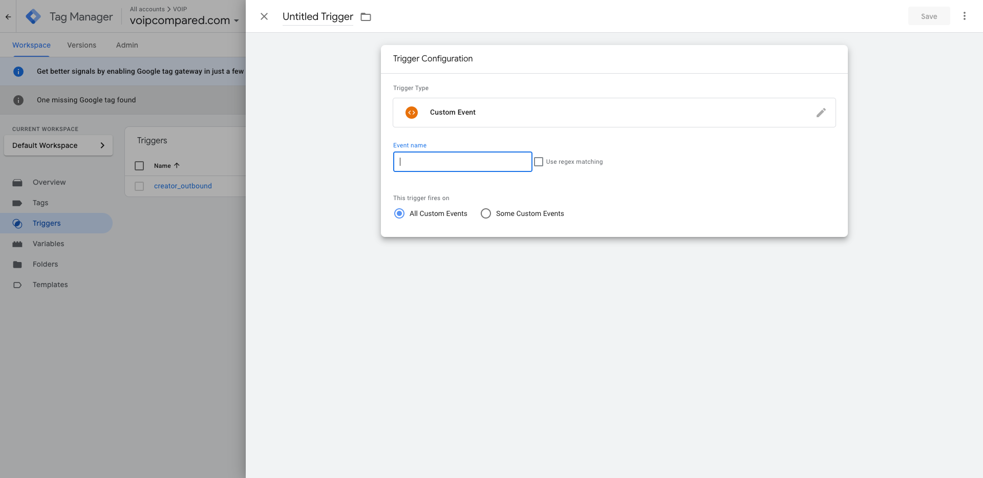983x478 pixels.
Task: Click the info icon beside missing Google tag
Action: 18,100
